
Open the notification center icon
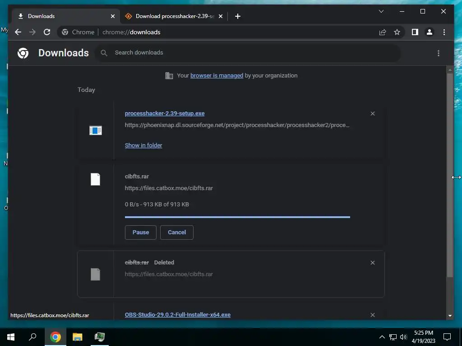pyautogui.click(x=447, y=337)
